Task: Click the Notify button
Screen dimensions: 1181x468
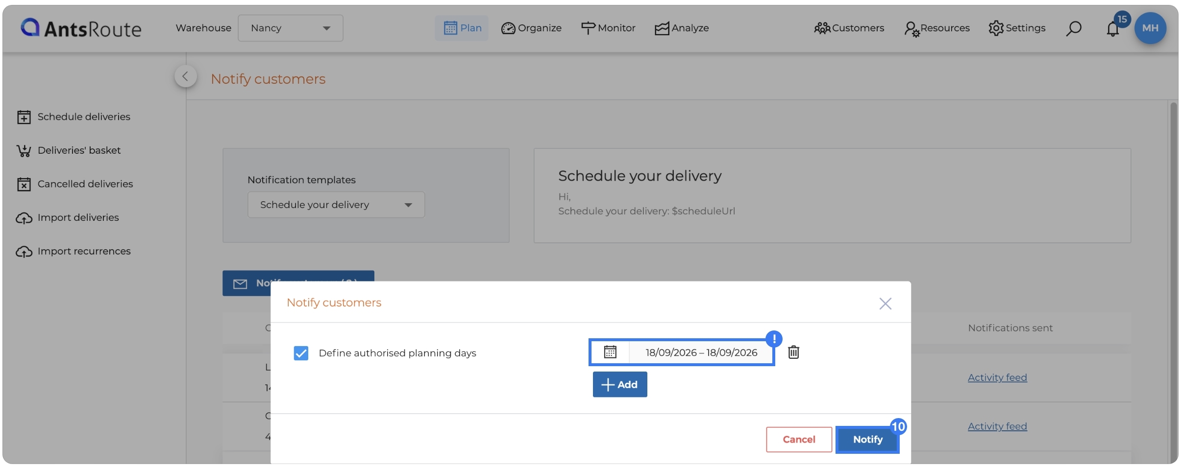Action: pyautogui.click(x=867, y=439)
